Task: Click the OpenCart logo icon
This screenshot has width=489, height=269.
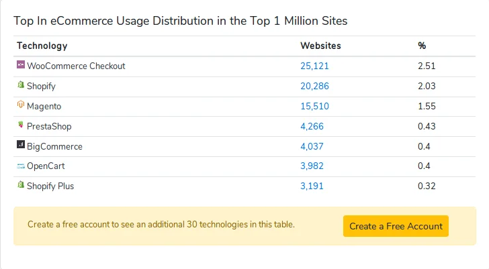Action: (x=21, y=166)
